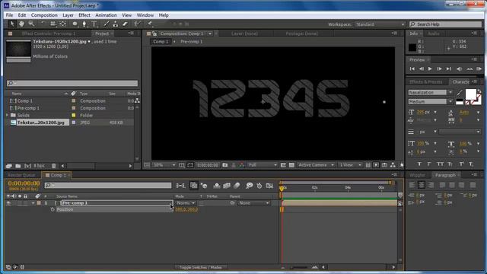Open the Composition menu
The image size is (487, 274).
pos(44,15)
